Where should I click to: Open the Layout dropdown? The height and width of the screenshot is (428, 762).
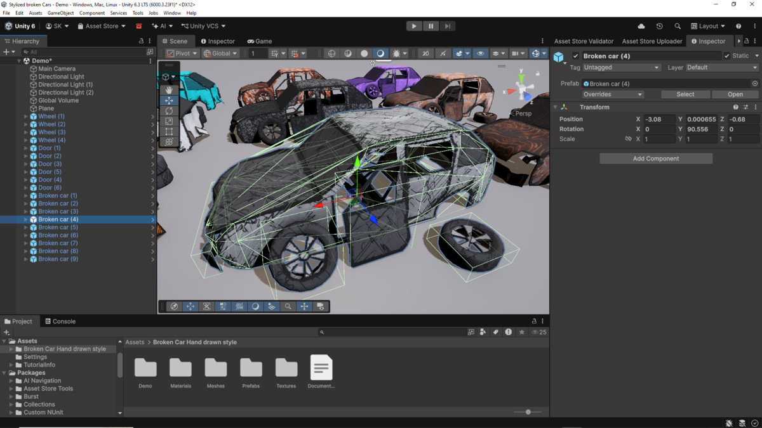tap(708, 26)
